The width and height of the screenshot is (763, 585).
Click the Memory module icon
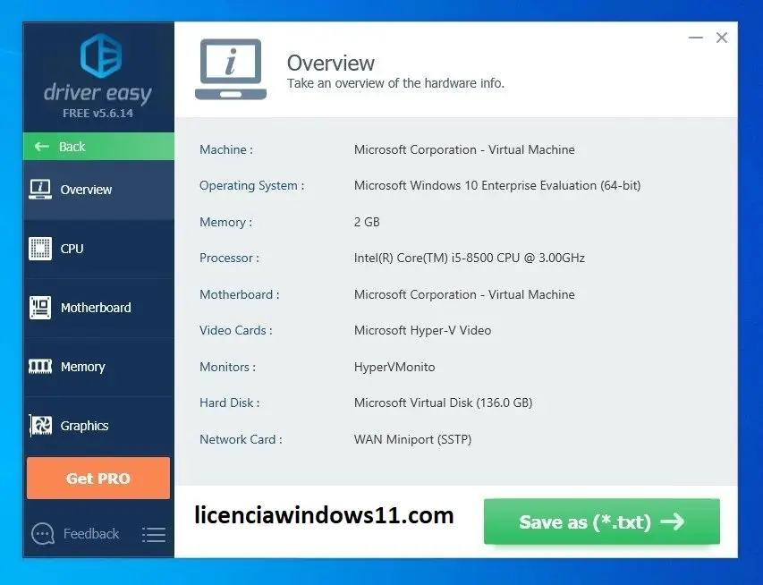click(40, 367)
